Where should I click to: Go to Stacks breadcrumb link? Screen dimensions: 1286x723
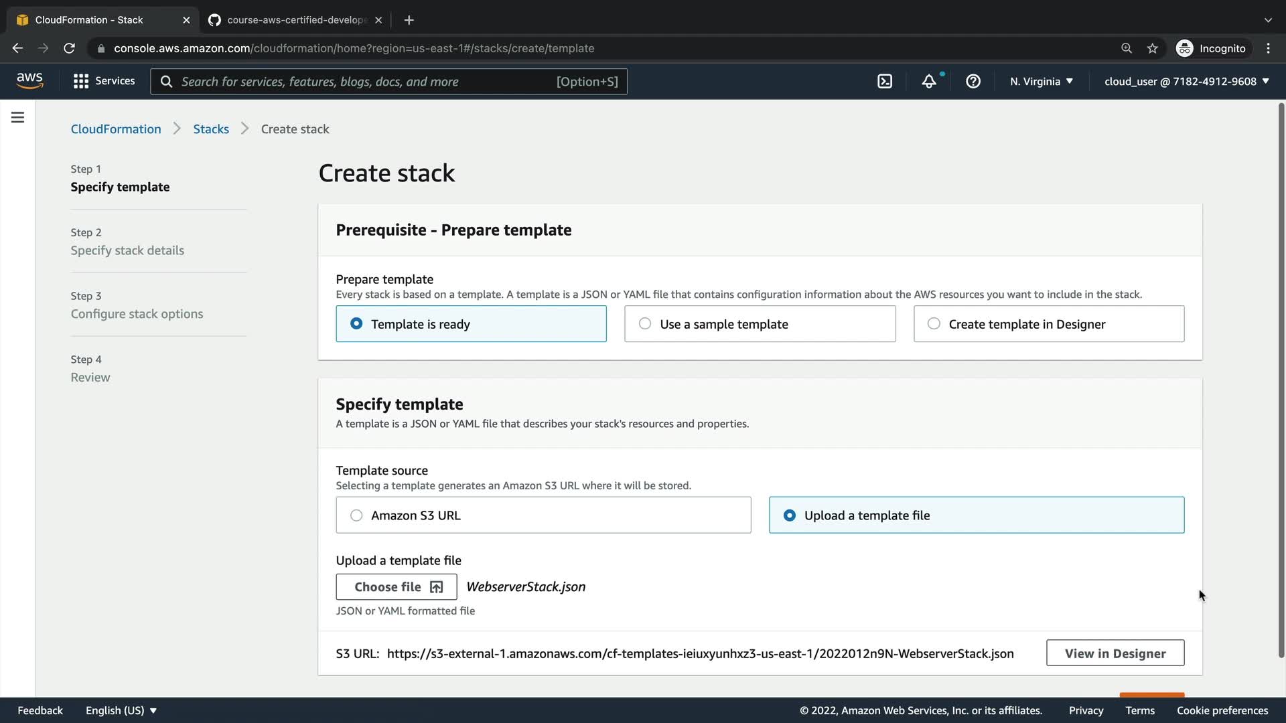point(211,129)
